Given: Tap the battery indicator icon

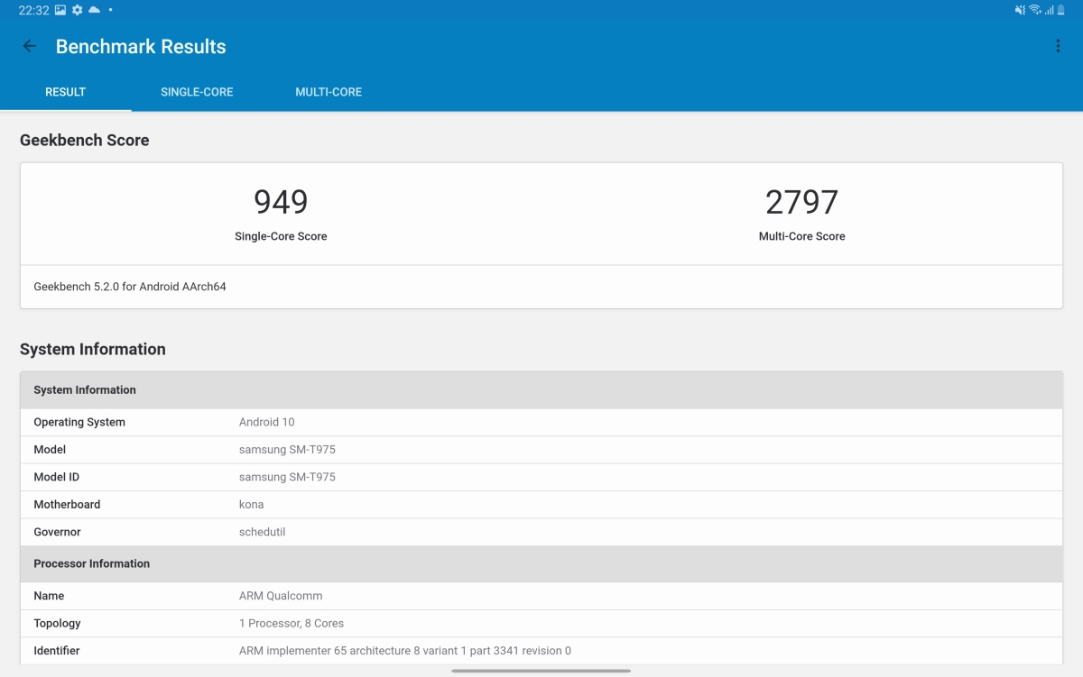Looking at the screenshot, I should (1061, 10).
